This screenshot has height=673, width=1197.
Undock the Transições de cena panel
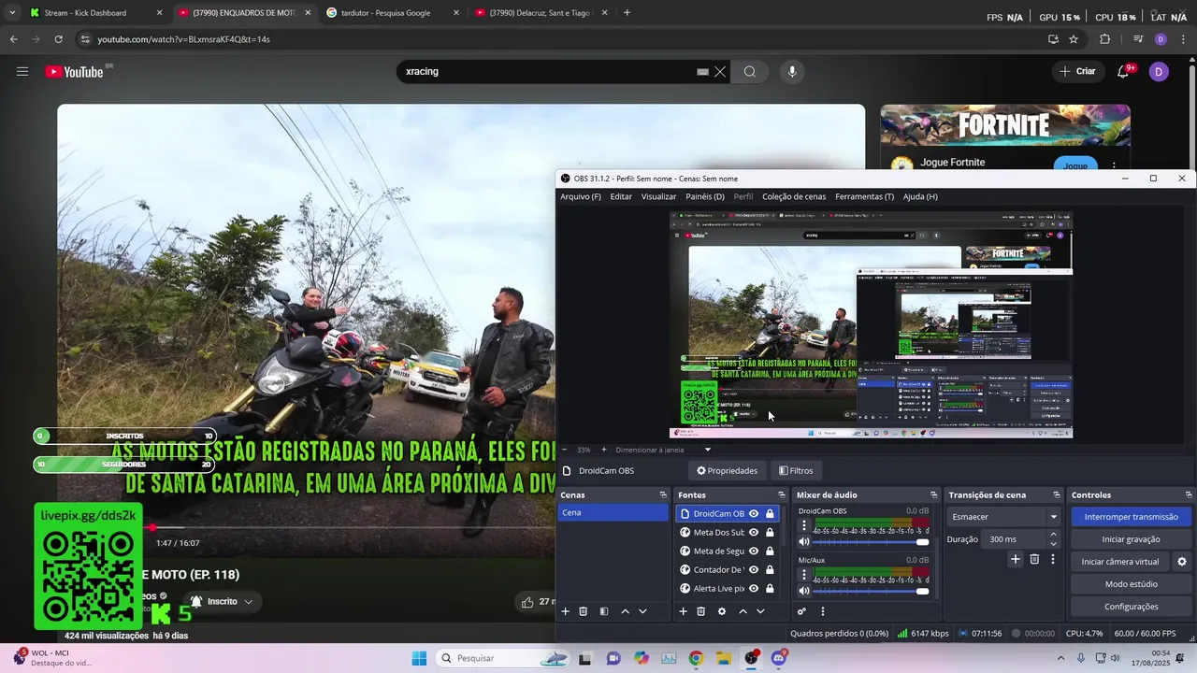(x=1057, y=494)
